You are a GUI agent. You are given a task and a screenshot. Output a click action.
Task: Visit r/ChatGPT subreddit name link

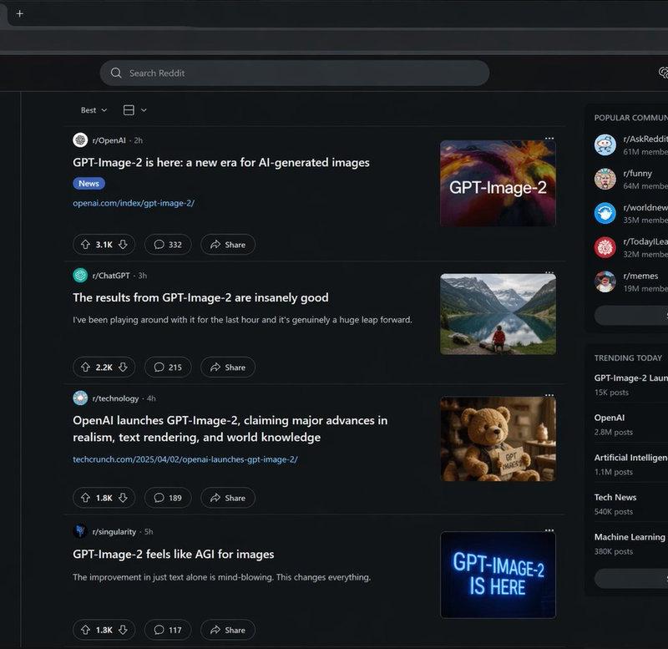click(x=111, y=276)
